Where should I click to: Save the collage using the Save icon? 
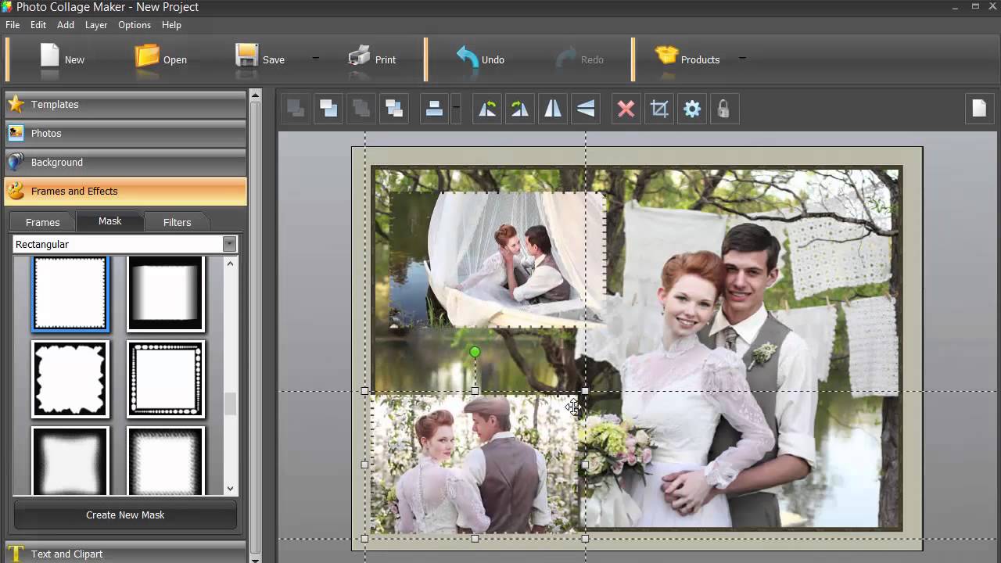247,56
